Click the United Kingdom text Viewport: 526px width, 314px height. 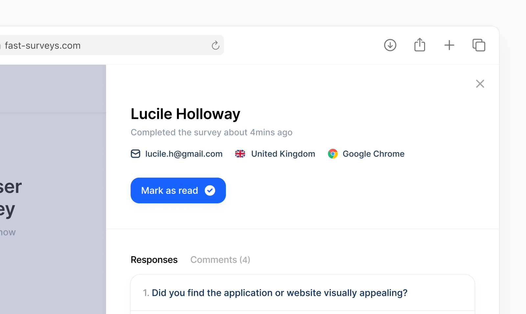[283, 154]
